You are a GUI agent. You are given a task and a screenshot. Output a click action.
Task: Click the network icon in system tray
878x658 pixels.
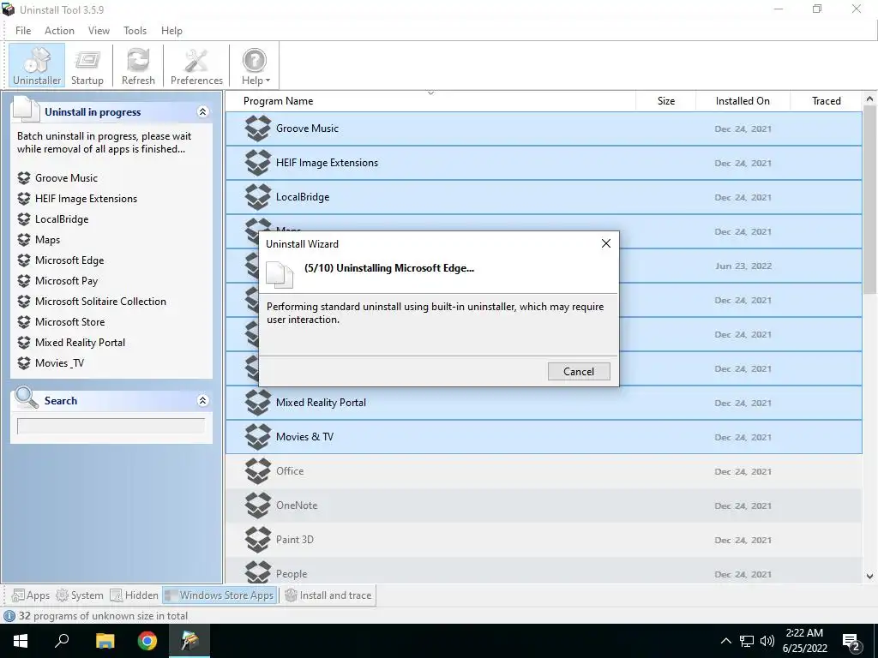tap(747, 641)
